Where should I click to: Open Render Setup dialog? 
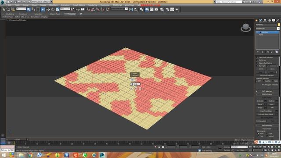tap(167, 9)
